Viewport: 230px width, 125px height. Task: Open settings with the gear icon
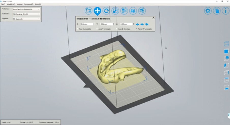208,11
